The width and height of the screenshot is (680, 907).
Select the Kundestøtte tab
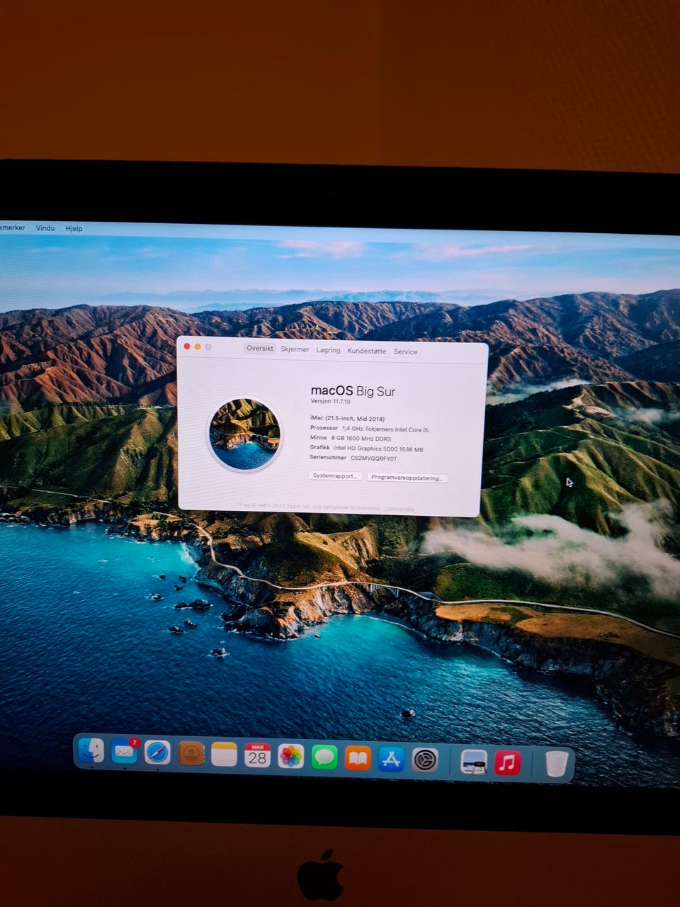click(x=367, y=351)
